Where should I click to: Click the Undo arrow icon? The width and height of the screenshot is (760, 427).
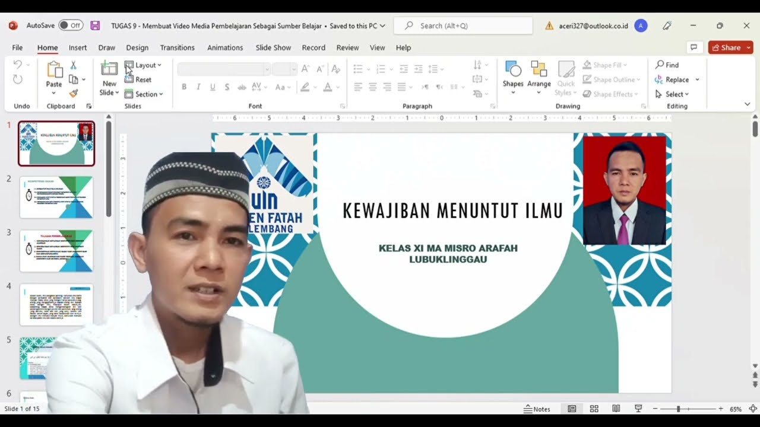[18, 65]
